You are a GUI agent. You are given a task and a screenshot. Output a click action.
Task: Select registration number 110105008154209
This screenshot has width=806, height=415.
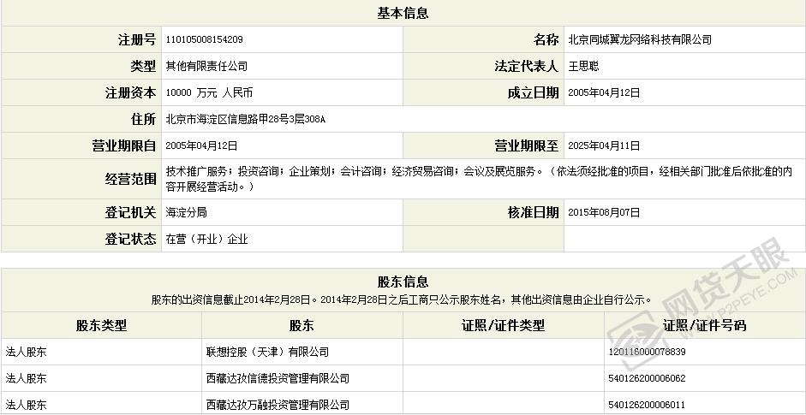point(204,39)
